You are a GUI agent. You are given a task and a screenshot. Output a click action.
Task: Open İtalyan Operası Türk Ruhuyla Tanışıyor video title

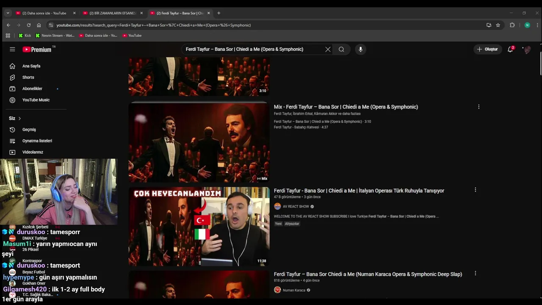pos(359,191)
